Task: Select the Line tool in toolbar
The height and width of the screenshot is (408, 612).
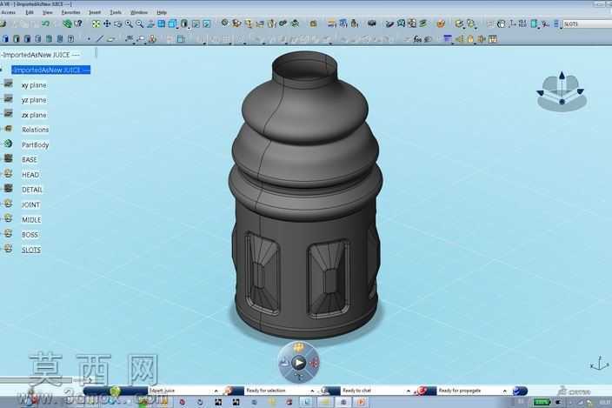Action: click(x=99, y=39)
